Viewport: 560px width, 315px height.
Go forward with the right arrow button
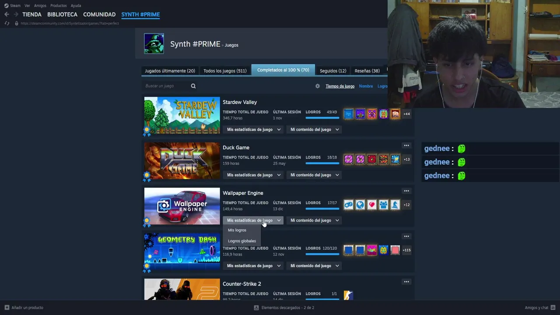coord(16,14)
